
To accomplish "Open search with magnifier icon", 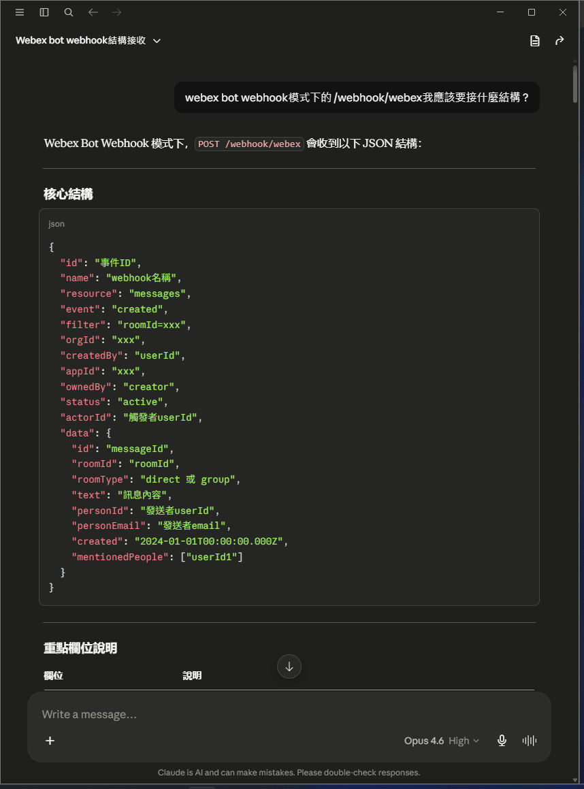I will pos(69,12).
